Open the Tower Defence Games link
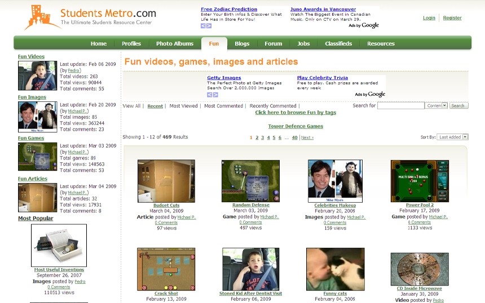Screen dimensions: 485x303 point(296,126)
